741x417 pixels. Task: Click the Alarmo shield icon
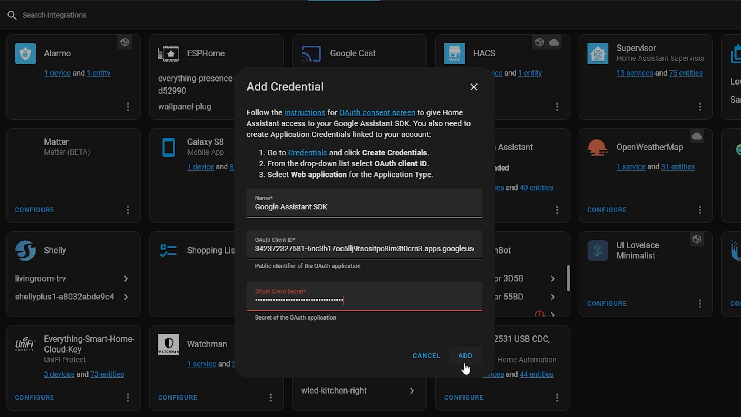25,53
